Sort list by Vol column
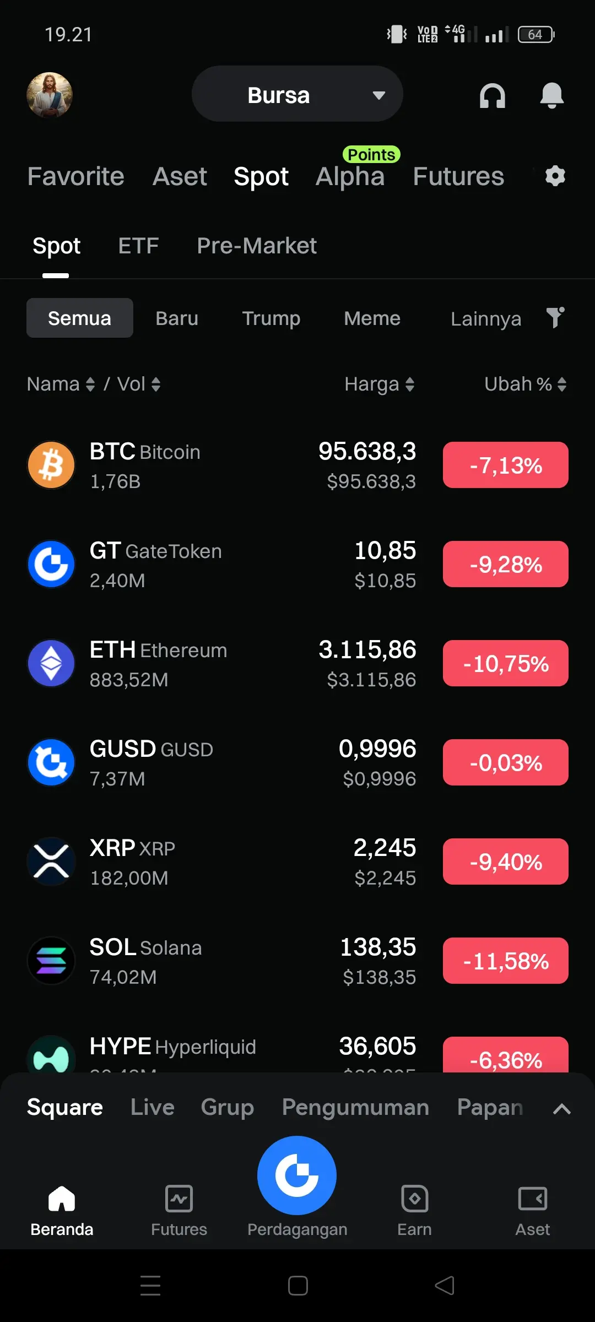This screenshot has width=595, height=1322. tap(139, 384)
